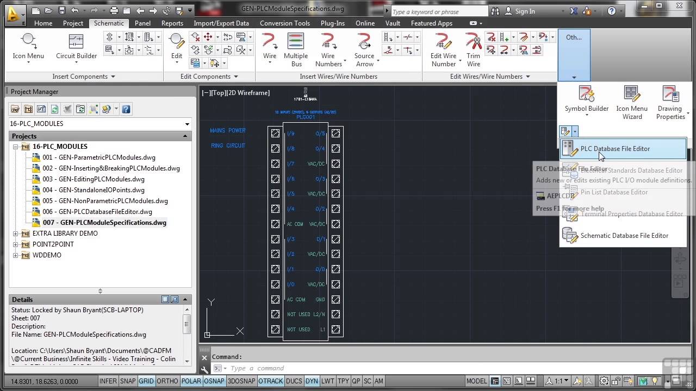Toggle DYN dynamic input
696x391 pixels.
coord(312,381)
